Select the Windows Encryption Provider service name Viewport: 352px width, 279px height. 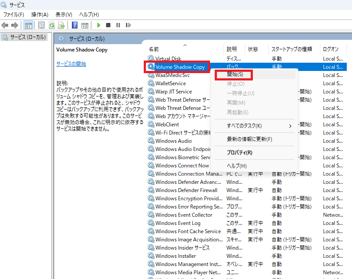tap(189, 199)
